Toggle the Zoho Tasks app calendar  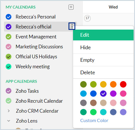(9, 91)
